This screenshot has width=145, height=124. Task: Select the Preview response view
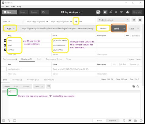tap(26, 86)
